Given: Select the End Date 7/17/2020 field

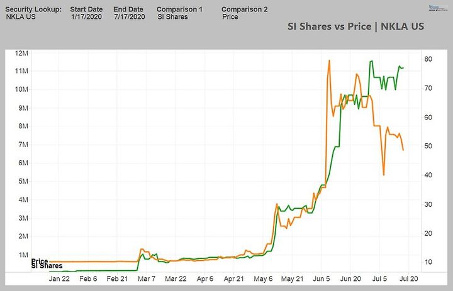Looking at the screenshot, I should point(130,17).
